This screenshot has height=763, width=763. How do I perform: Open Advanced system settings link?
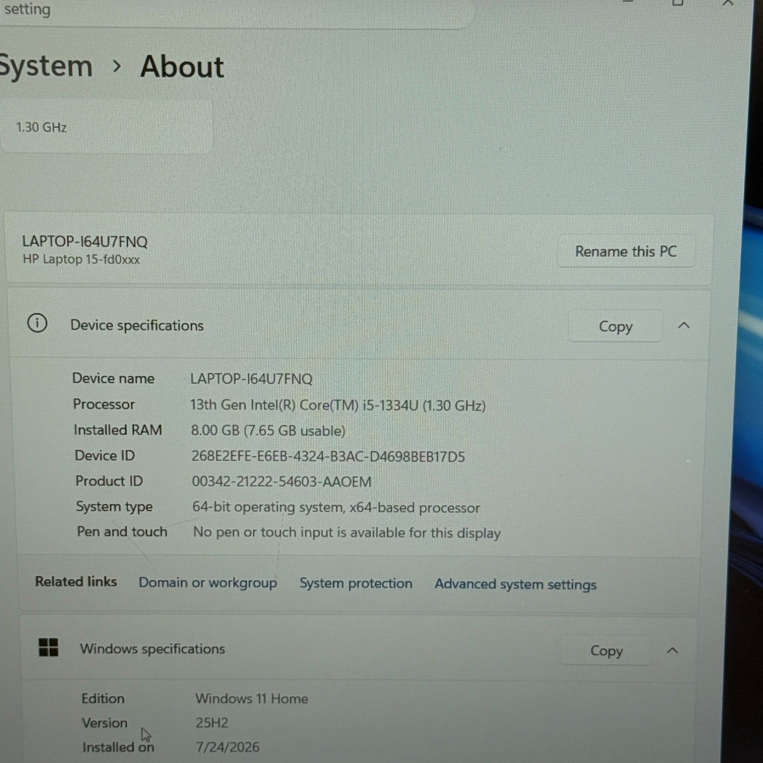point(515,584)
